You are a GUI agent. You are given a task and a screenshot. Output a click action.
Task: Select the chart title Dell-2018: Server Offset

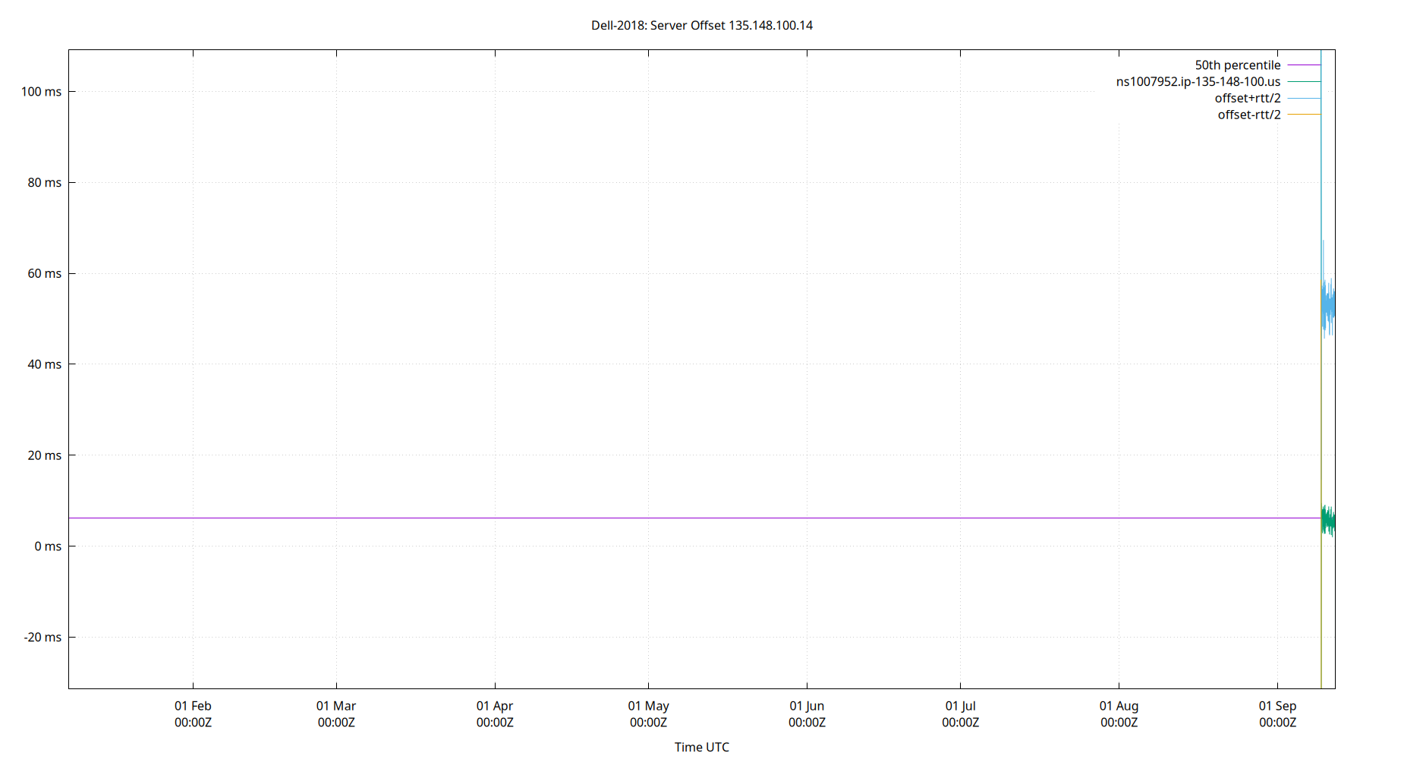(702, 25)
